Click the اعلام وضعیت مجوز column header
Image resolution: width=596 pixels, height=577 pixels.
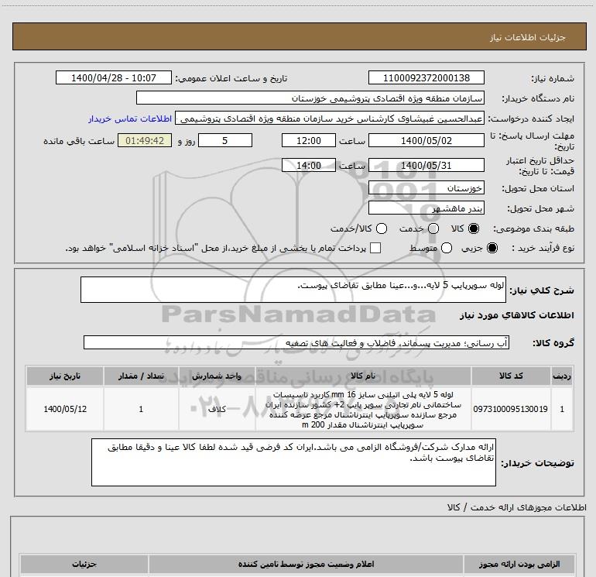[306, 564]
